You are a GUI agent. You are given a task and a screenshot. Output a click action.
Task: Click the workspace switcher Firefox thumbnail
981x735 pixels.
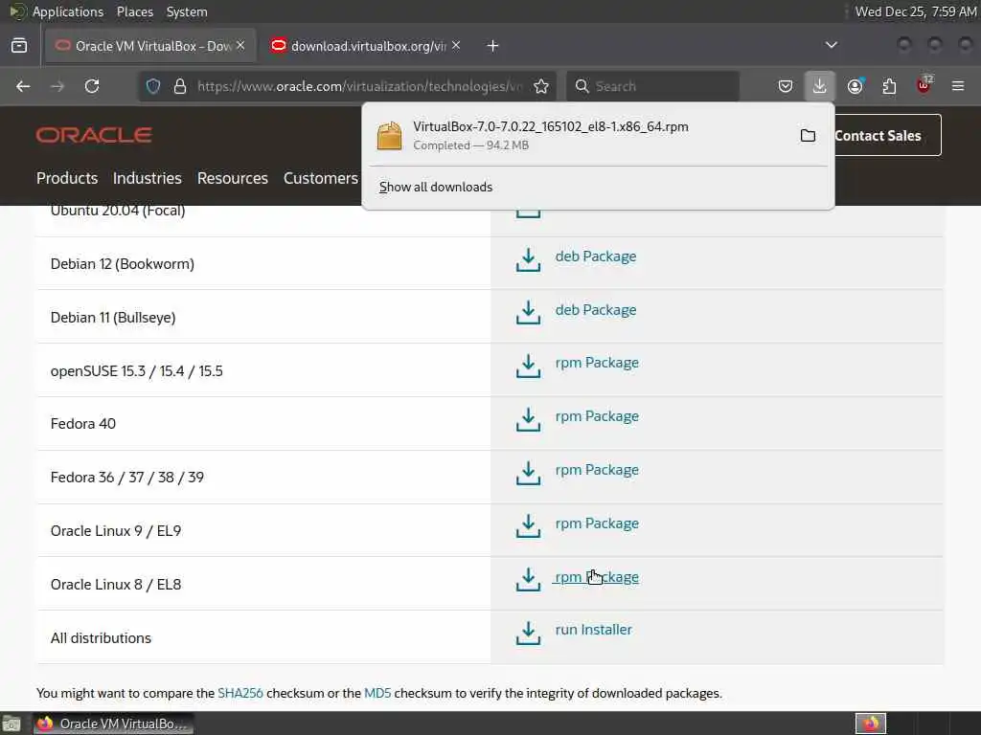pyautogui.click(x=871, y=724)
